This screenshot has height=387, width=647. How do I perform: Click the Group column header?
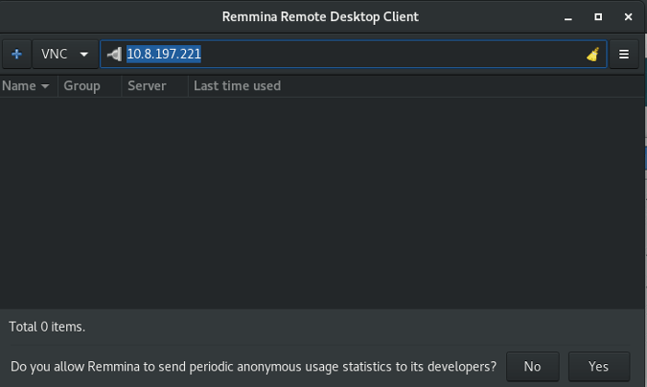pos(82,86)
